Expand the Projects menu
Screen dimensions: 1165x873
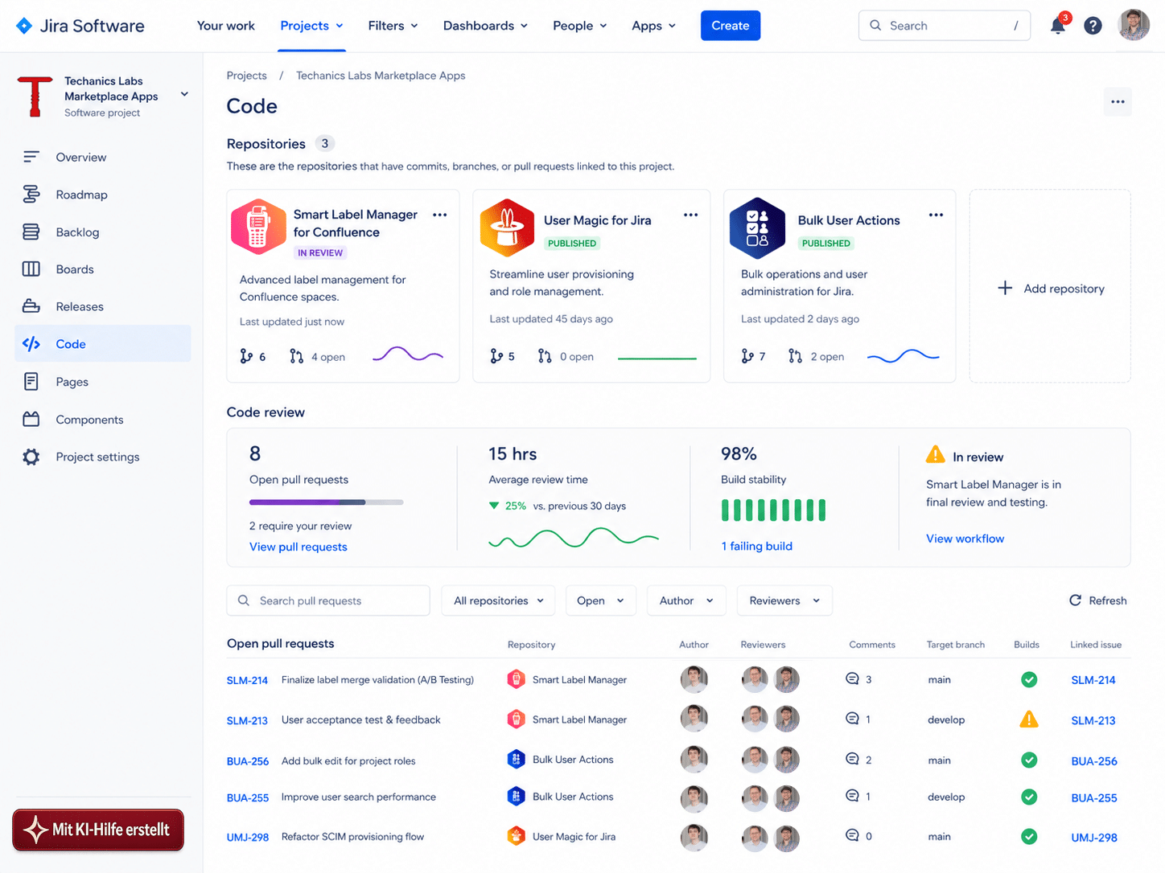(x=312, y=26)
